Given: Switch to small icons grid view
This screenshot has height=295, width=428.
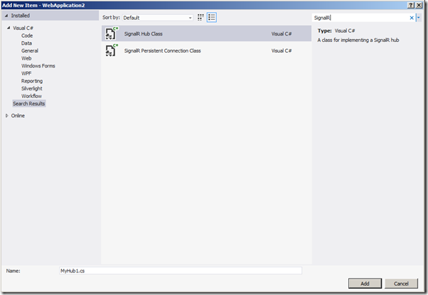Looking at the screenshot, I should (200, 18).
